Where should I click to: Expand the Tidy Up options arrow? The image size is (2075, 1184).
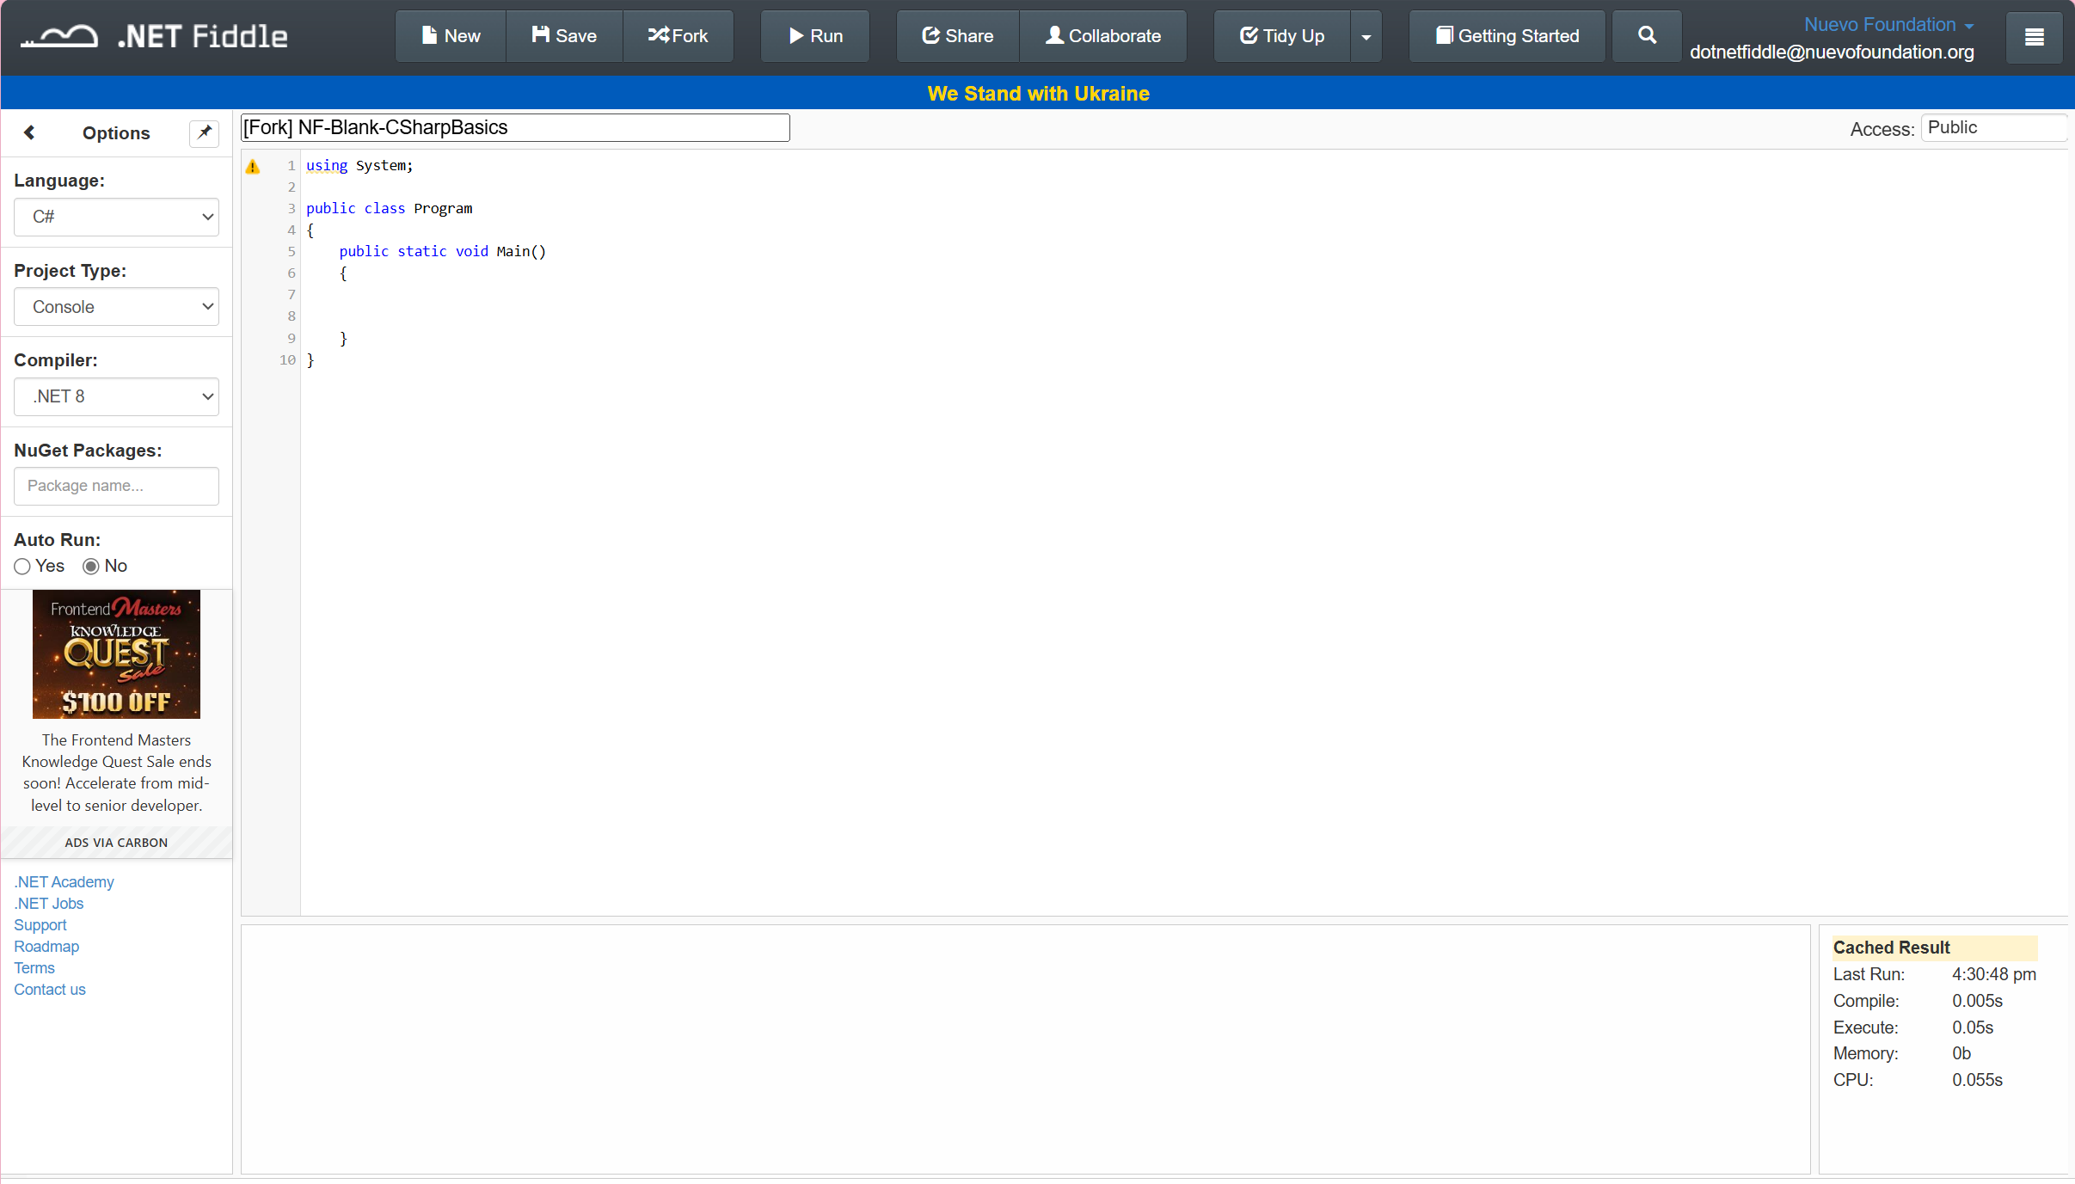click(x=1366, y=35)
